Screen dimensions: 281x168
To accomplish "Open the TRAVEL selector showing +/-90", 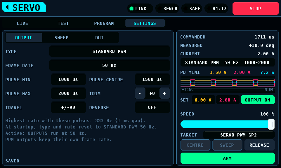I will (x=68, y=107).
